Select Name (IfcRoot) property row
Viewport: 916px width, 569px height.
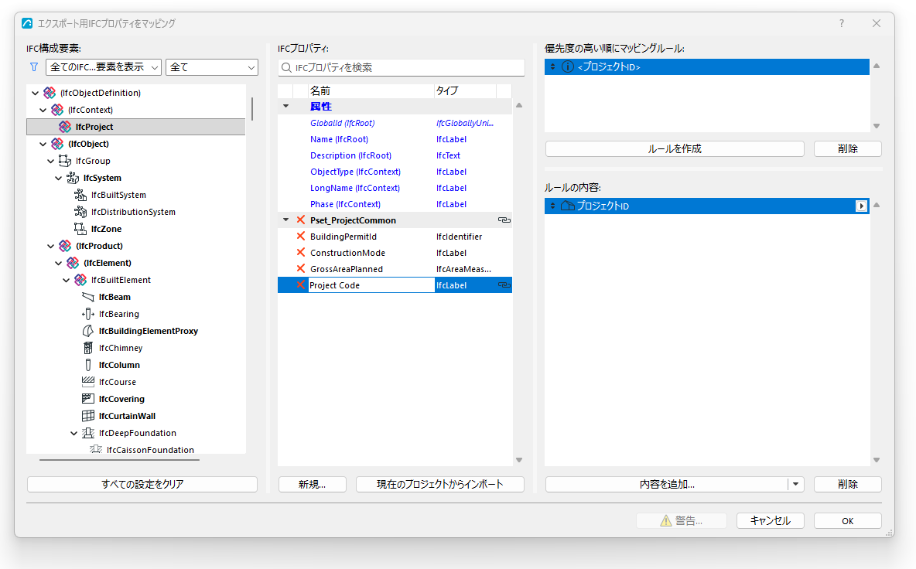[395, 139]
